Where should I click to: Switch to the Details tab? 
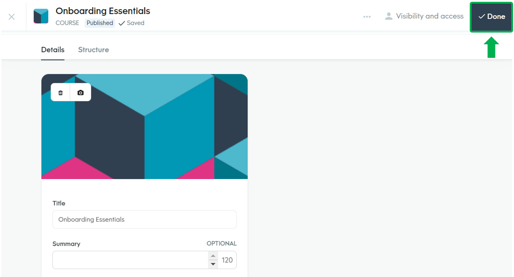[x=53, y=50]
